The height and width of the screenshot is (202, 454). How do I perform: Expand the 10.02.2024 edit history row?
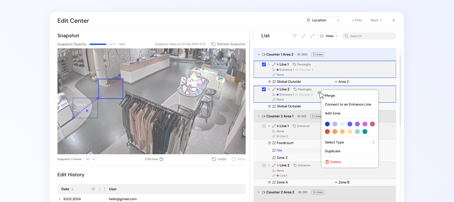[60, 199]
